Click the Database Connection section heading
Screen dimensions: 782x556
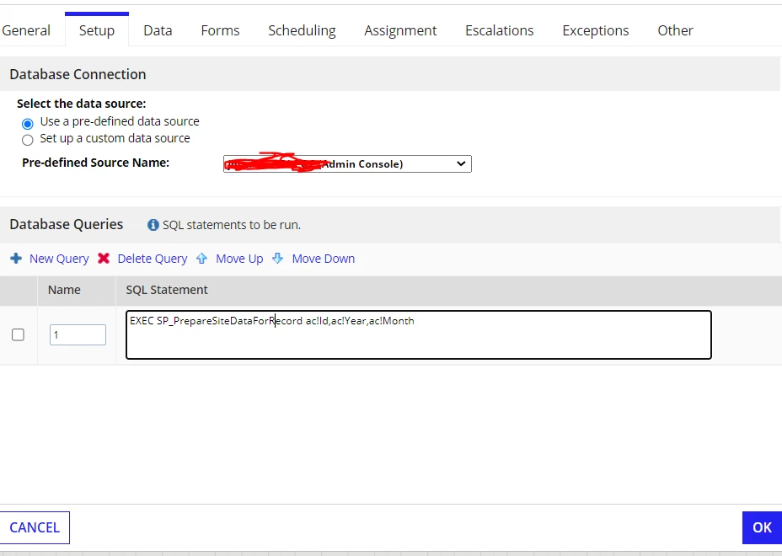[x=78, y=74]
